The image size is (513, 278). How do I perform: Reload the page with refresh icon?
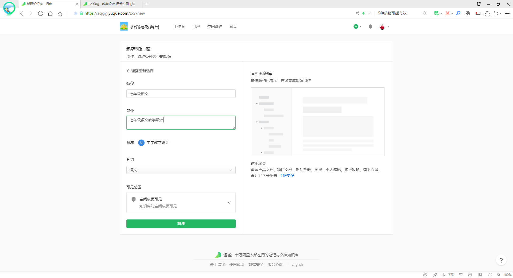click(x=40, y=13)
